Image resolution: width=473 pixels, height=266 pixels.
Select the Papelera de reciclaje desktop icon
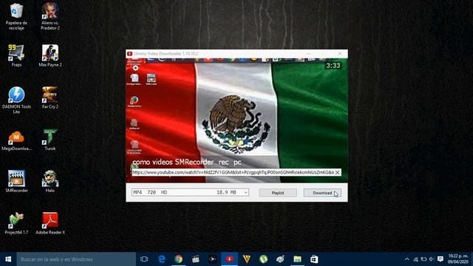[16, 16]
